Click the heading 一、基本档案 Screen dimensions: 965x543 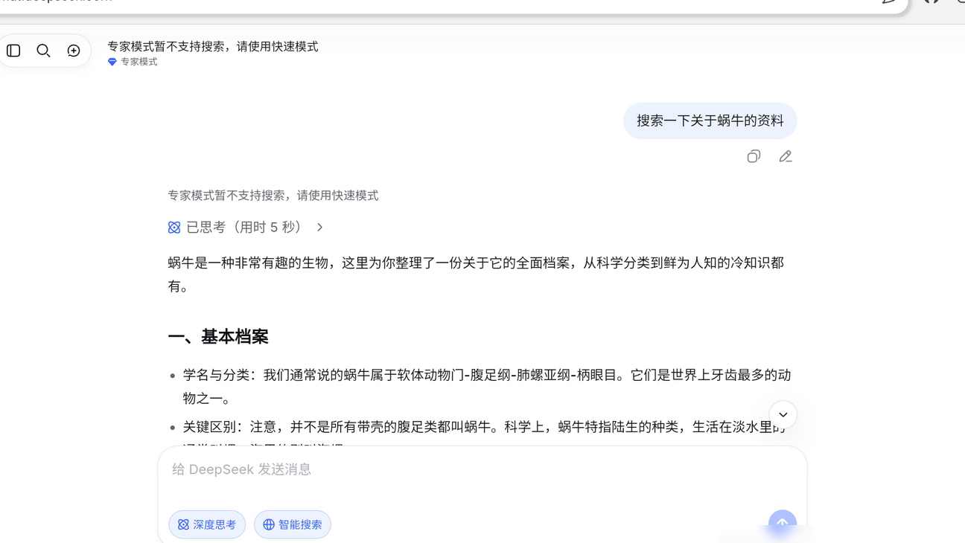coord(218,336)
